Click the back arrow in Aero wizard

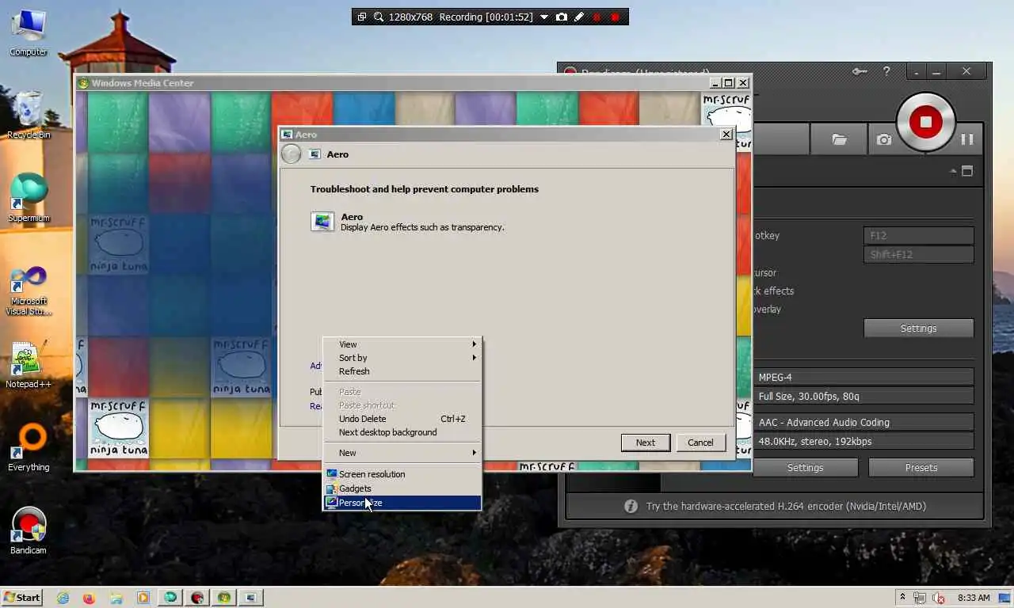click(x=292, y=154)
